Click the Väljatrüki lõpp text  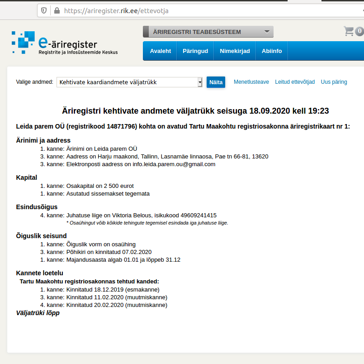tap(38, 313)
